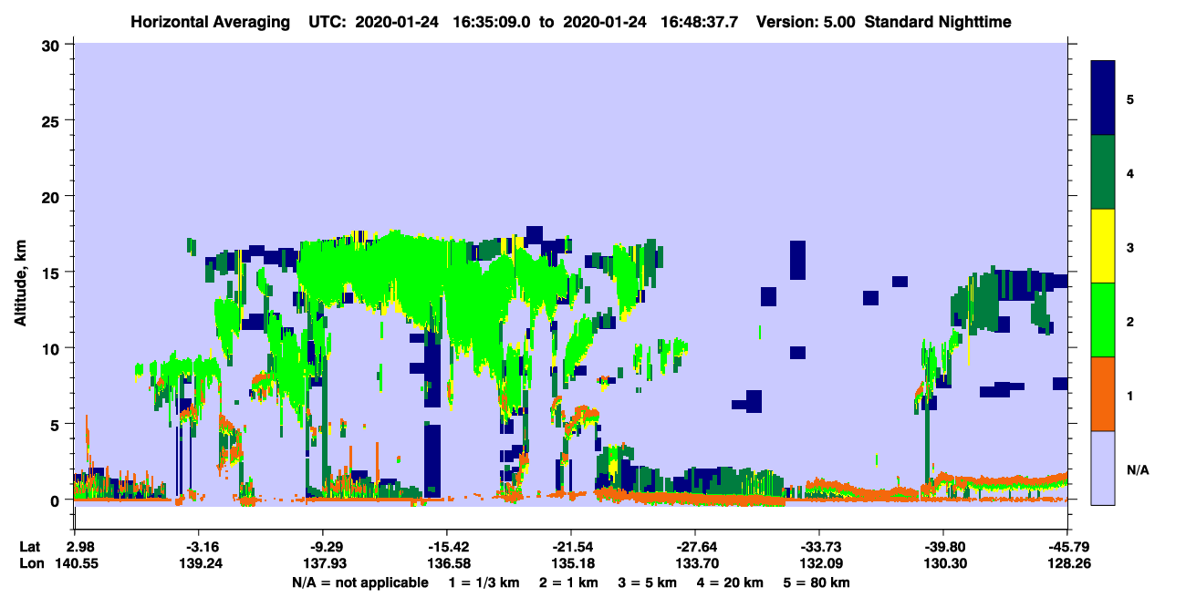Click the colorbar label 2
The width and height of the screenshot is (1186, 608).
click(1130, 320)
